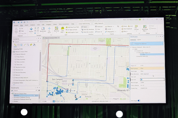Screen dimensions: 178x118
Task: Toggle Network Utility Network checkbox
Action: [14, 78]
